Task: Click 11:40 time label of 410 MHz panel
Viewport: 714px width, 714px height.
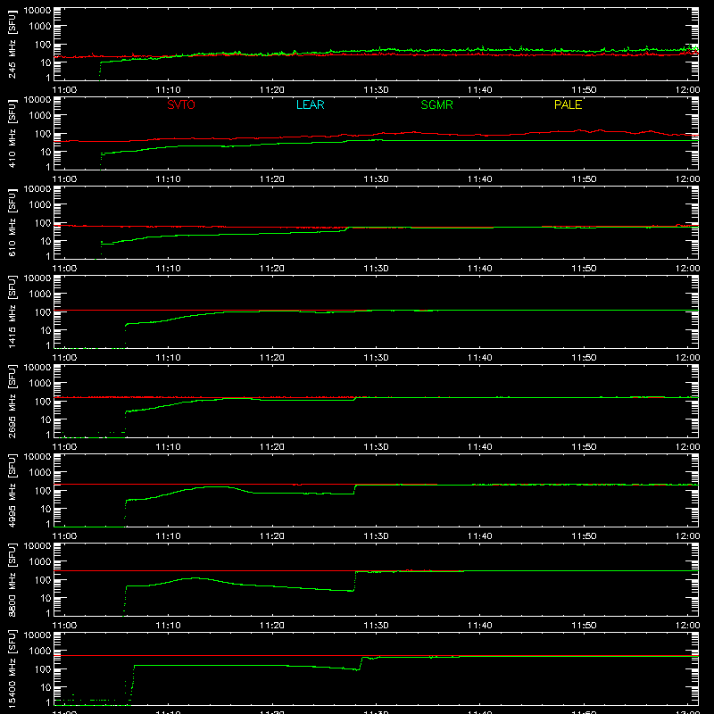Action: [480, 179]
